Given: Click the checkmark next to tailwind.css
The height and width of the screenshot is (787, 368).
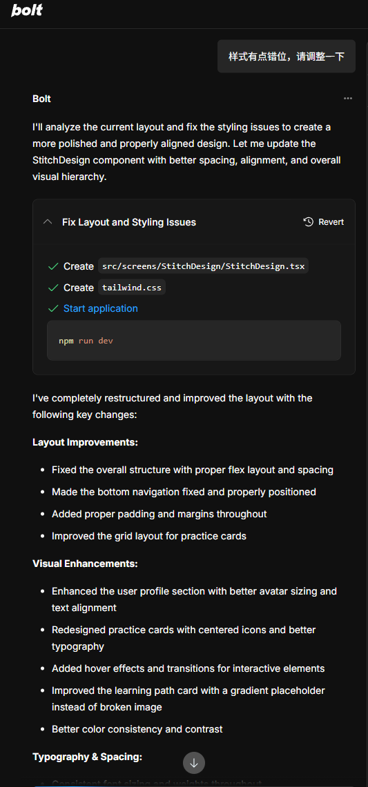Looking at the screenshot, I should 52,288.
